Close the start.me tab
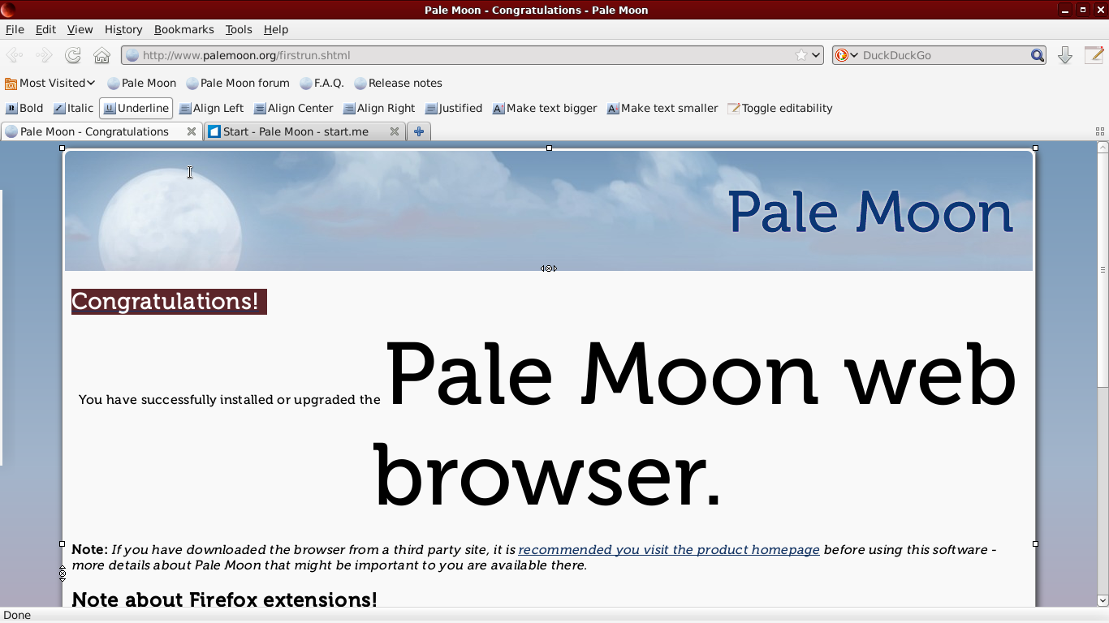This screenshot has width=1109, height=623. (394, 131)
